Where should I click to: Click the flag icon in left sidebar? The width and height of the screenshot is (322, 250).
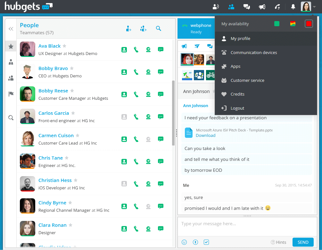(11, 94)
